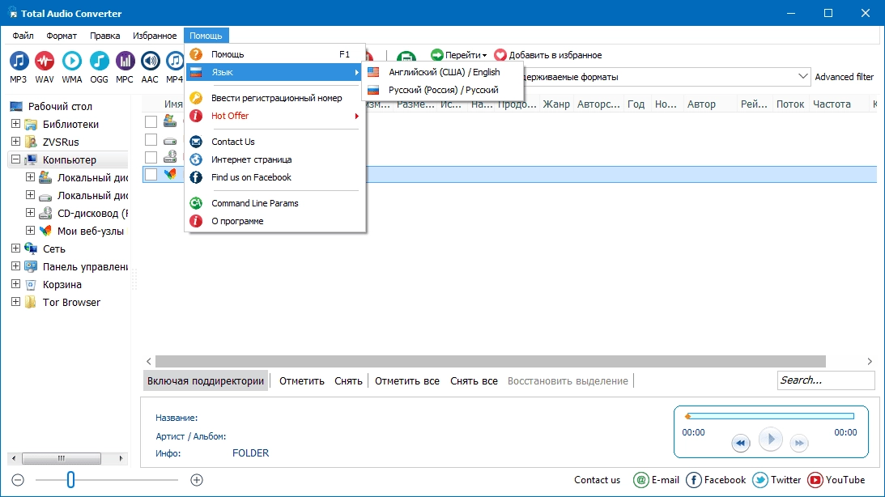Click Отметить все button
Image resolution: width=885 pixels, height=497 pixels.
point(407,380)
